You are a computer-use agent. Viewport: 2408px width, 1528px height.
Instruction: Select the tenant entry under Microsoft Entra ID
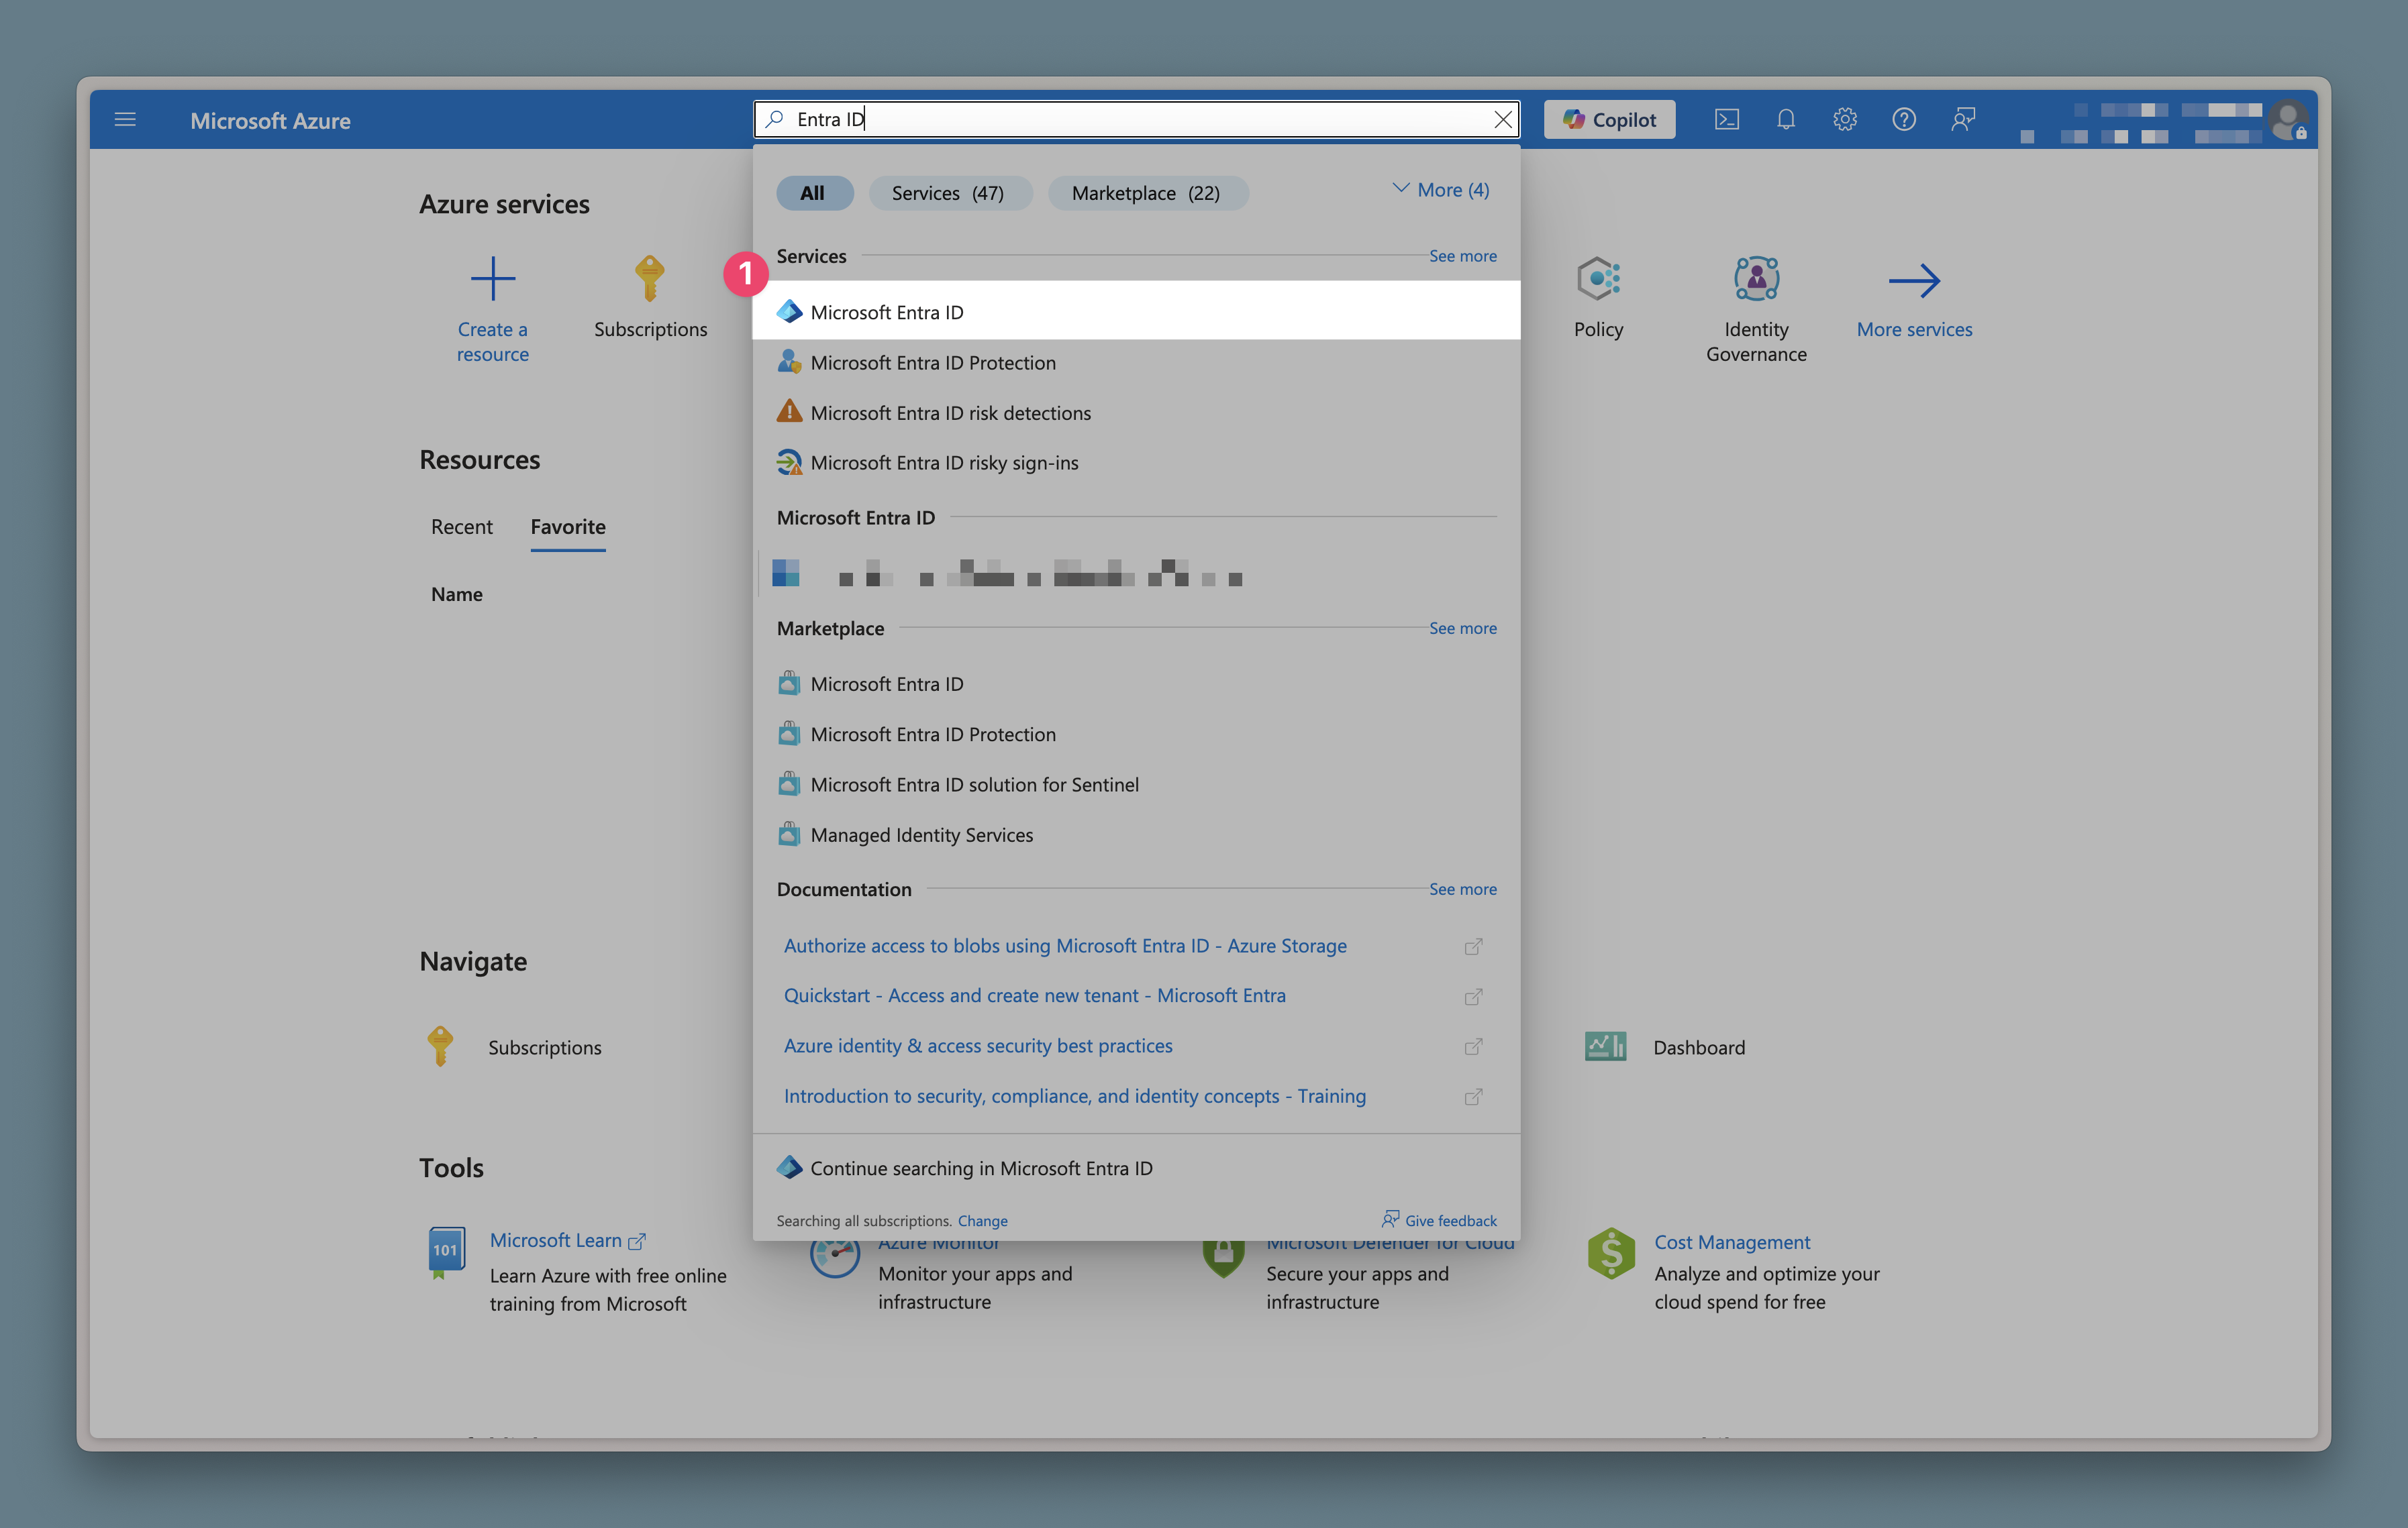pos(1136,573)
